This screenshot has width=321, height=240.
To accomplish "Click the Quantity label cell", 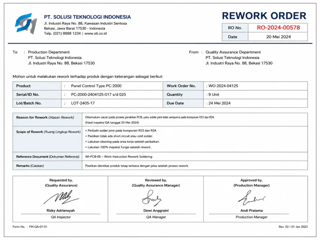I will coord(183,94).
